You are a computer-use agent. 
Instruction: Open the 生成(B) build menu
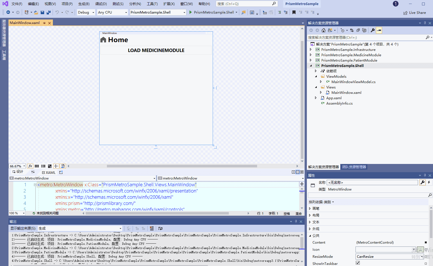[x=84, y=4]
